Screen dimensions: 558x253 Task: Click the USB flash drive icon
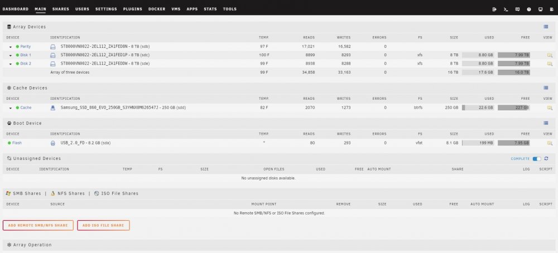tap(52, 143)
